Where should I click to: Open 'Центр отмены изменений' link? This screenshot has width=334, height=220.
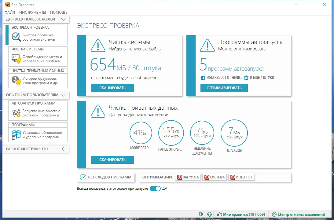coord(302,214)
